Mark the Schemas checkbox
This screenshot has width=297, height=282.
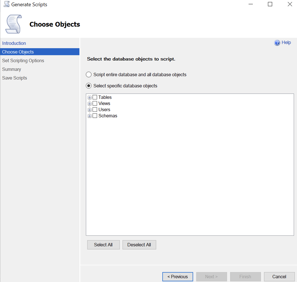95,116
